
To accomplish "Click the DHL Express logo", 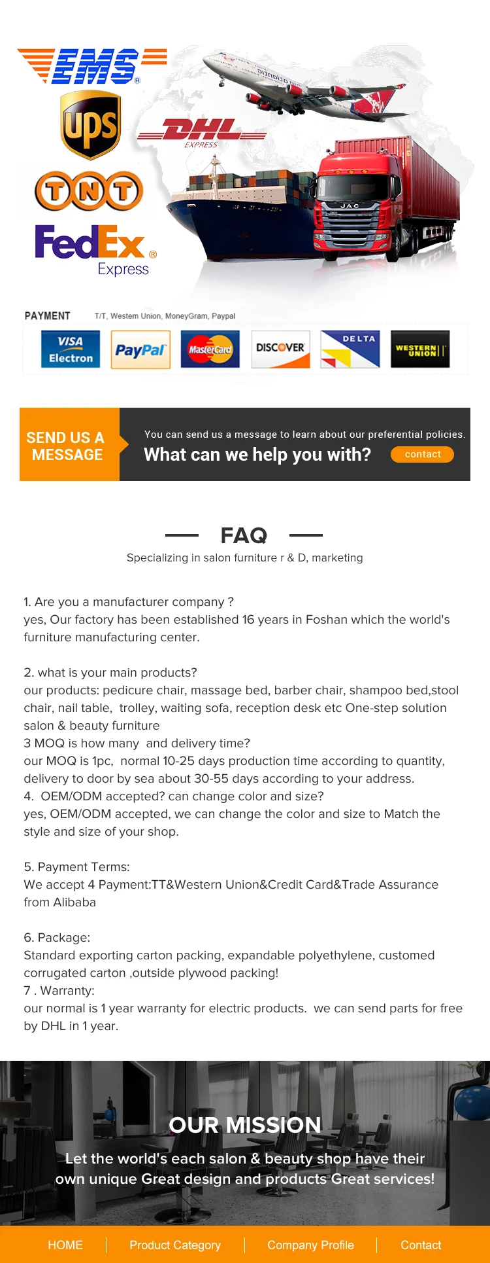I will click(201, 133).
